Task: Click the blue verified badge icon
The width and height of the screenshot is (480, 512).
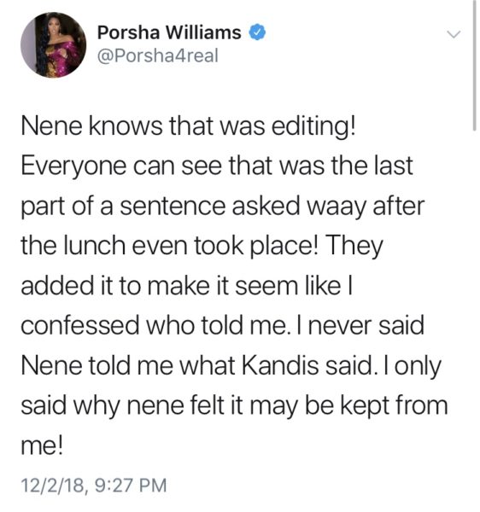Action: pyautogui.click(x=258, y=32)
